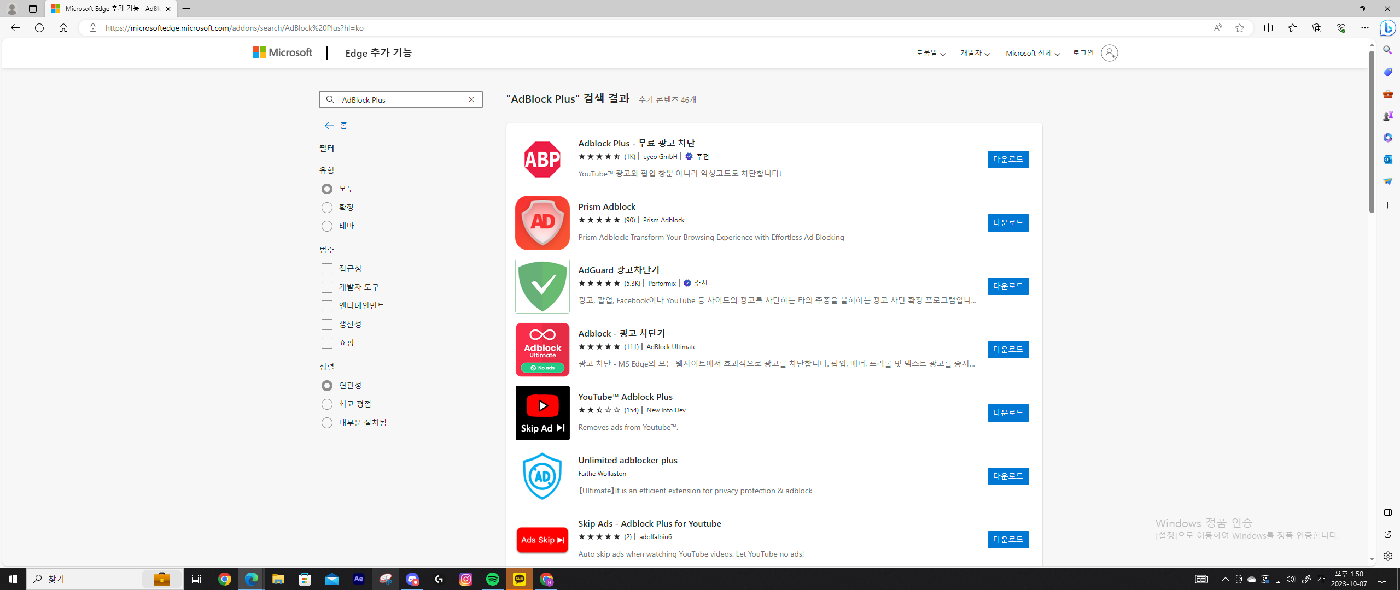Open the Outlook icon in Edge sidebar
Screen dimensions: 1400x590
[1387, 160]
